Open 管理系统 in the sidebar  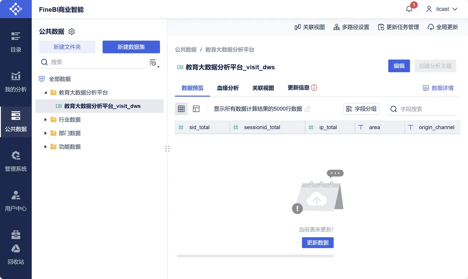(x=16, y=161)
